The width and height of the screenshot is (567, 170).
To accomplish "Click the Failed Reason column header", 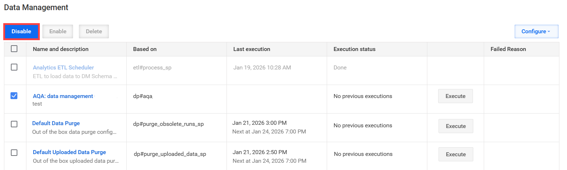I will [x=508, y=49].
